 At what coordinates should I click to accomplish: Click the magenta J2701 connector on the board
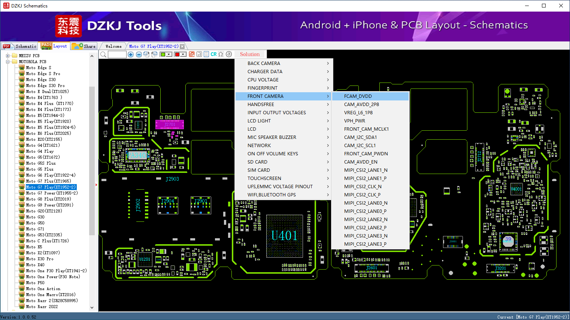click(170, 125)
